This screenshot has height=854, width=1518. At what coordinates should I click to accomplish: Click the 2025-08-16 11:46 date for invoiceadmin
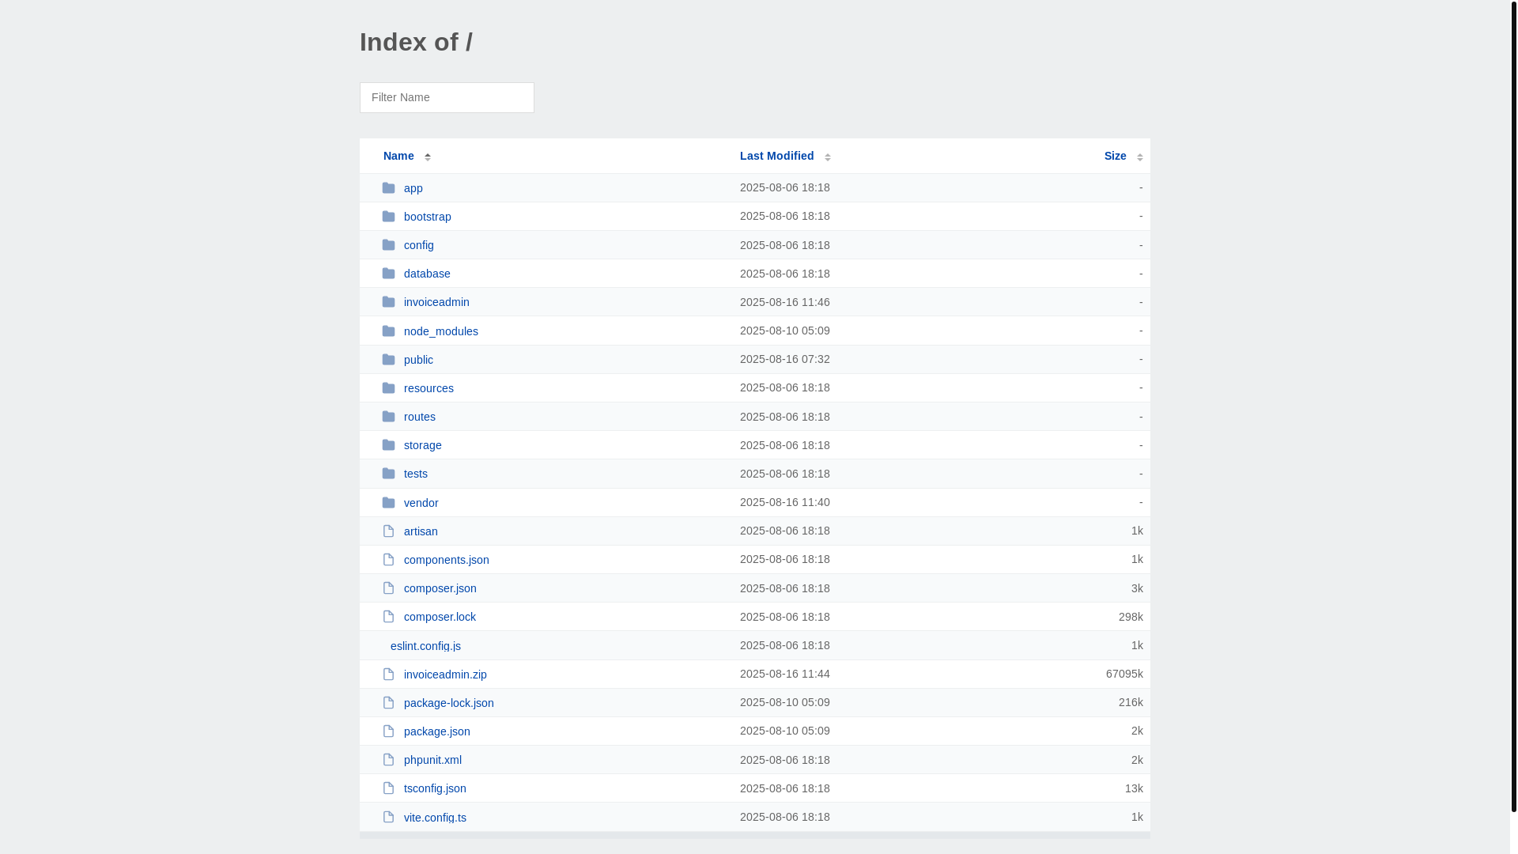click(x=785, y=302)
